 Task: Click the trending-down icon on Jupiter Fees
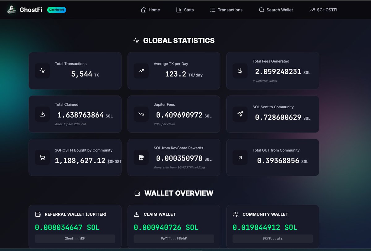tap(141, 114)
